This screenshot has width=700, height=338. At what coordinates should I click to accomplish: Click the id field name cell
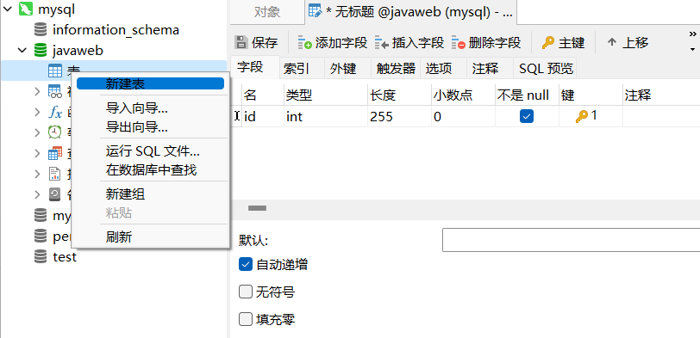click(263, 117)
